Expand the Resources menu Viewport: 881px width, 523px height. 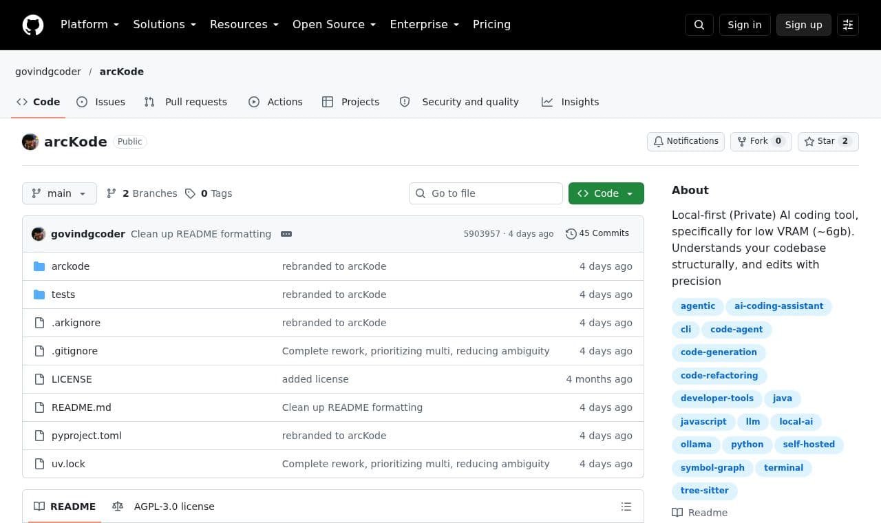(244, 25)
